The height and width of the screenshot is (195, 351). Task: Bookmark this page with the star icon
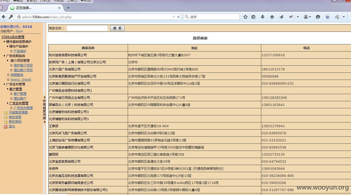point(245,17)
